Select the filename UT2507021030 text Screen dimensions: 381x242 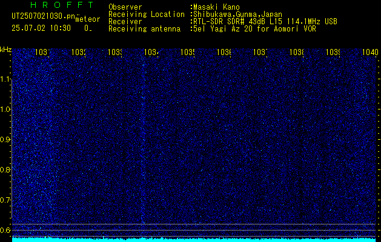(x=44, y=16)
